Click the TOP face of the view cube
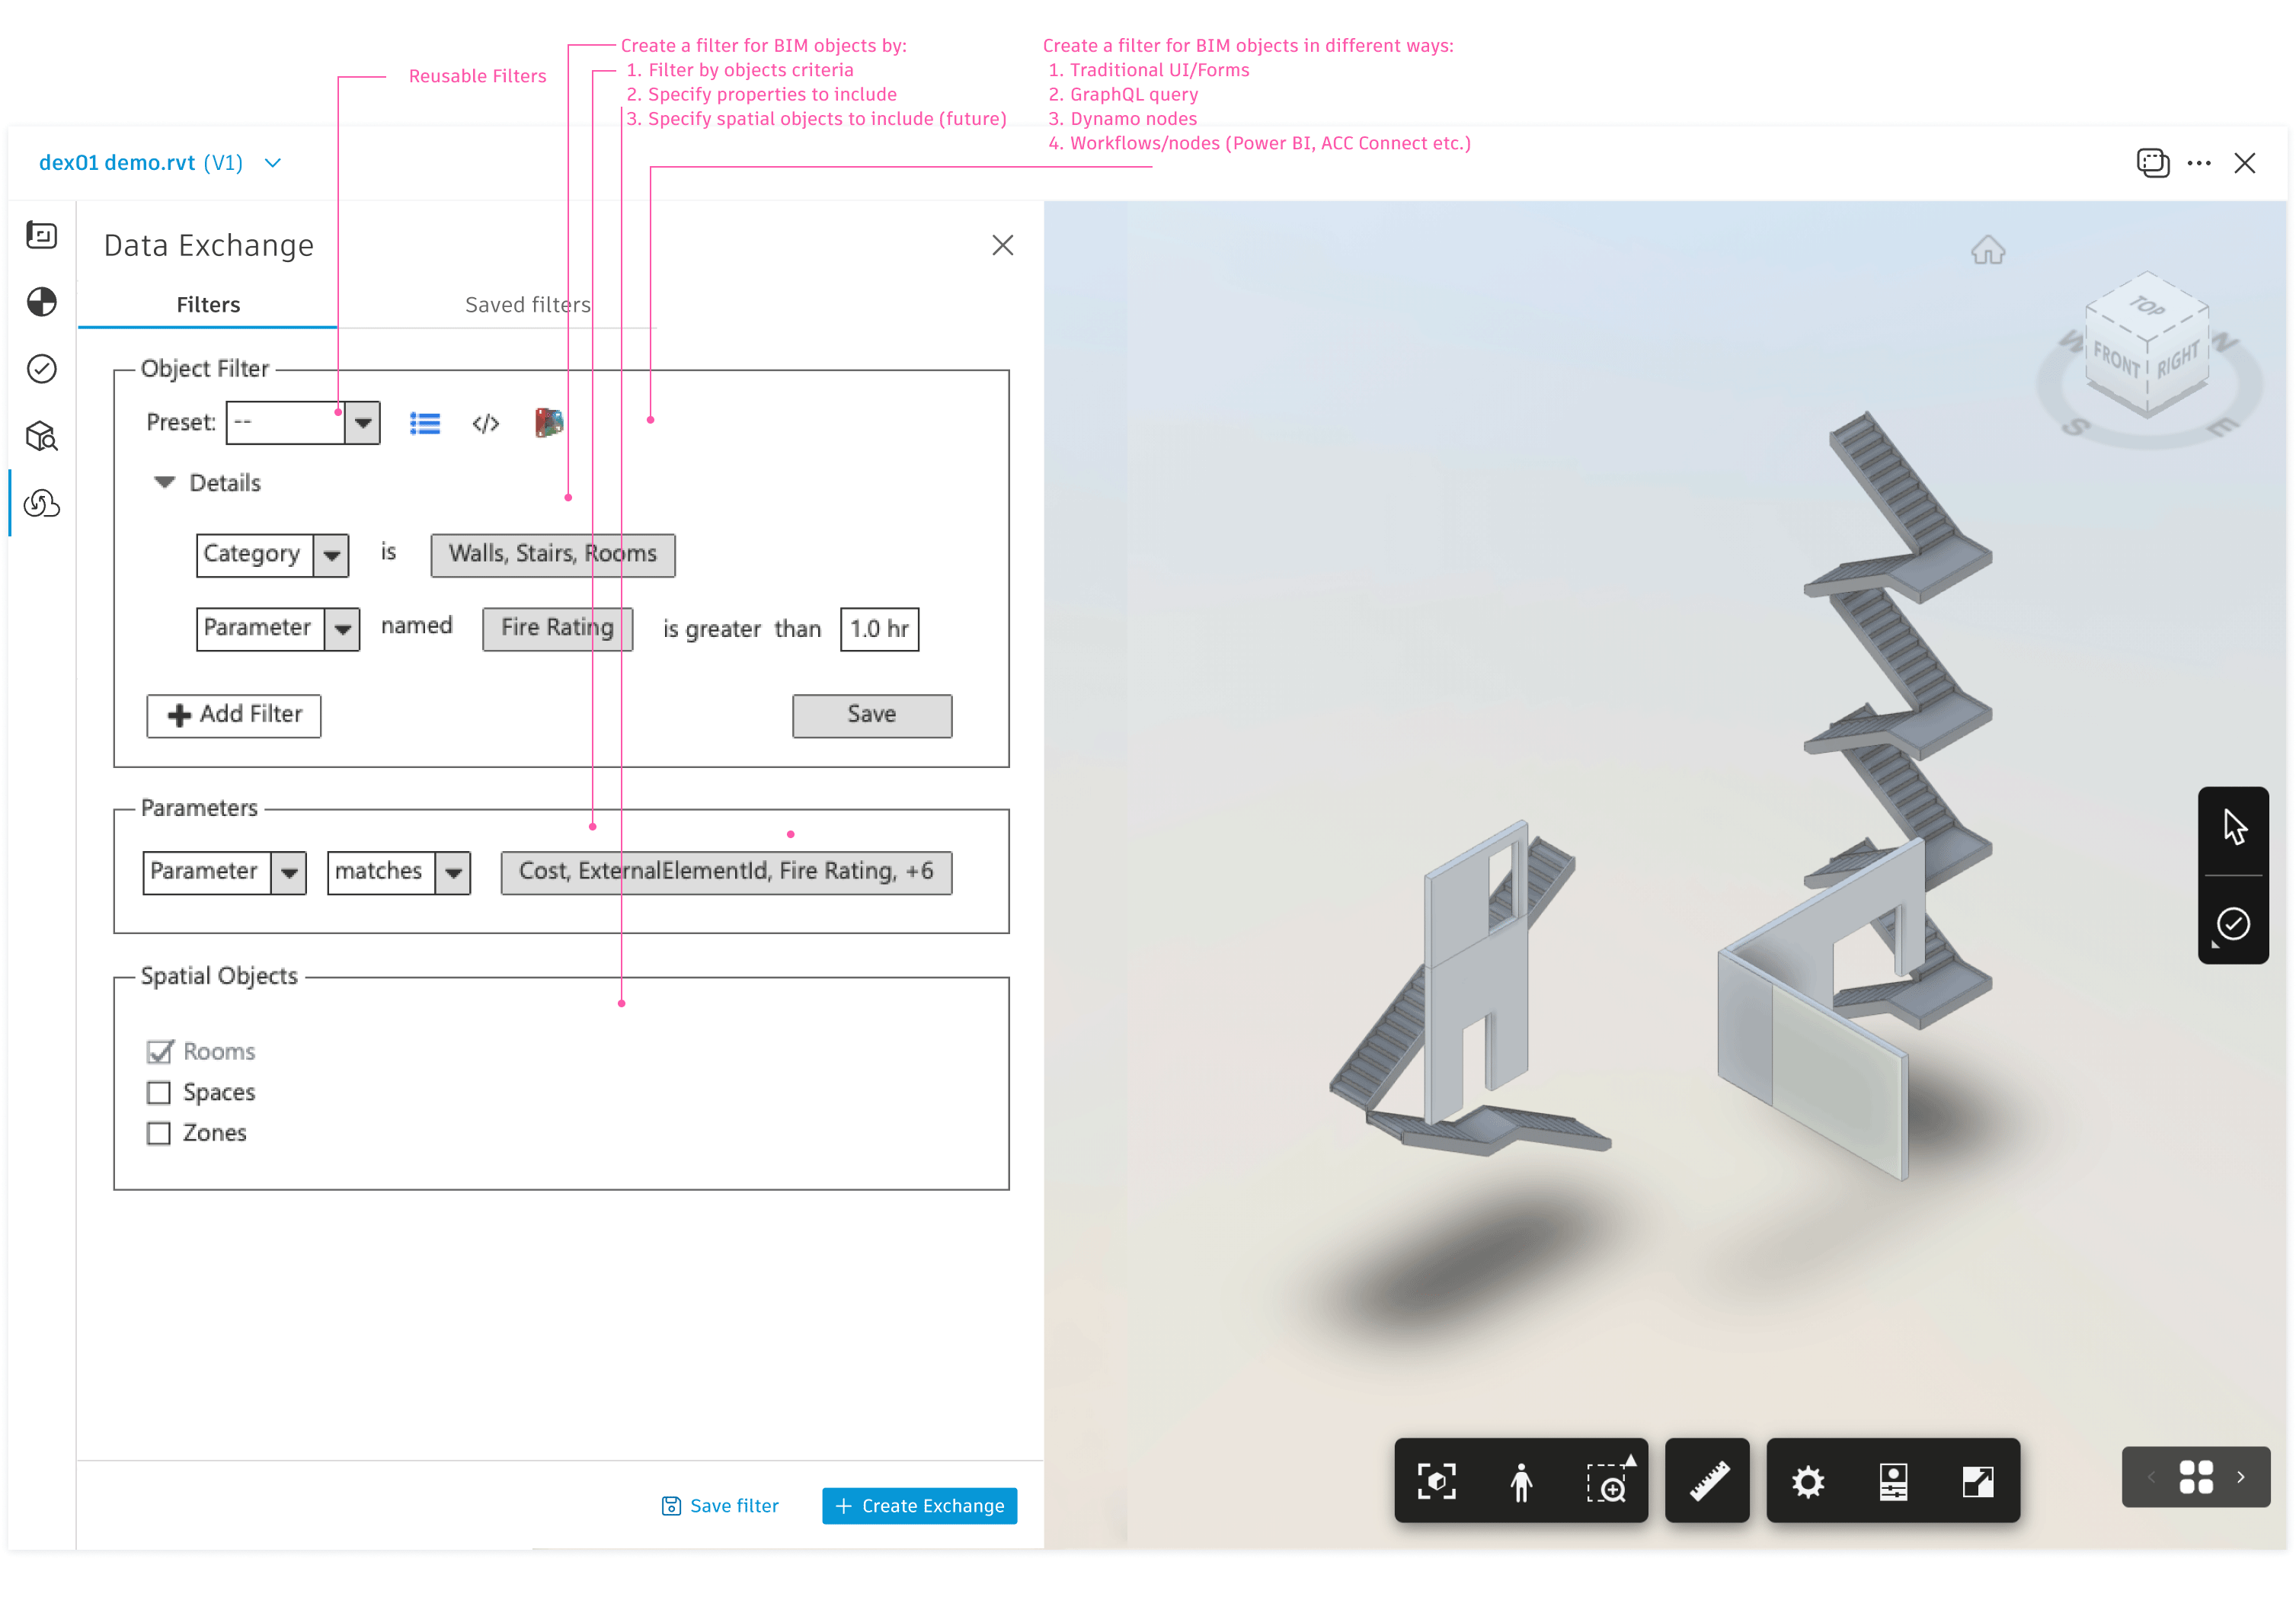2296x1597 pixels. (x=2146, y=306)
